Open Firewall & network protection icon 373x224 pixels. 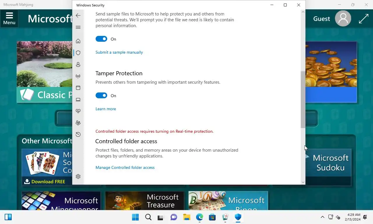pyautogui.click(x=78, y=76)
